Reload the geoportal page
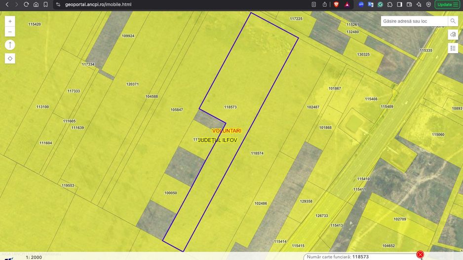 [x=26, y=4]
